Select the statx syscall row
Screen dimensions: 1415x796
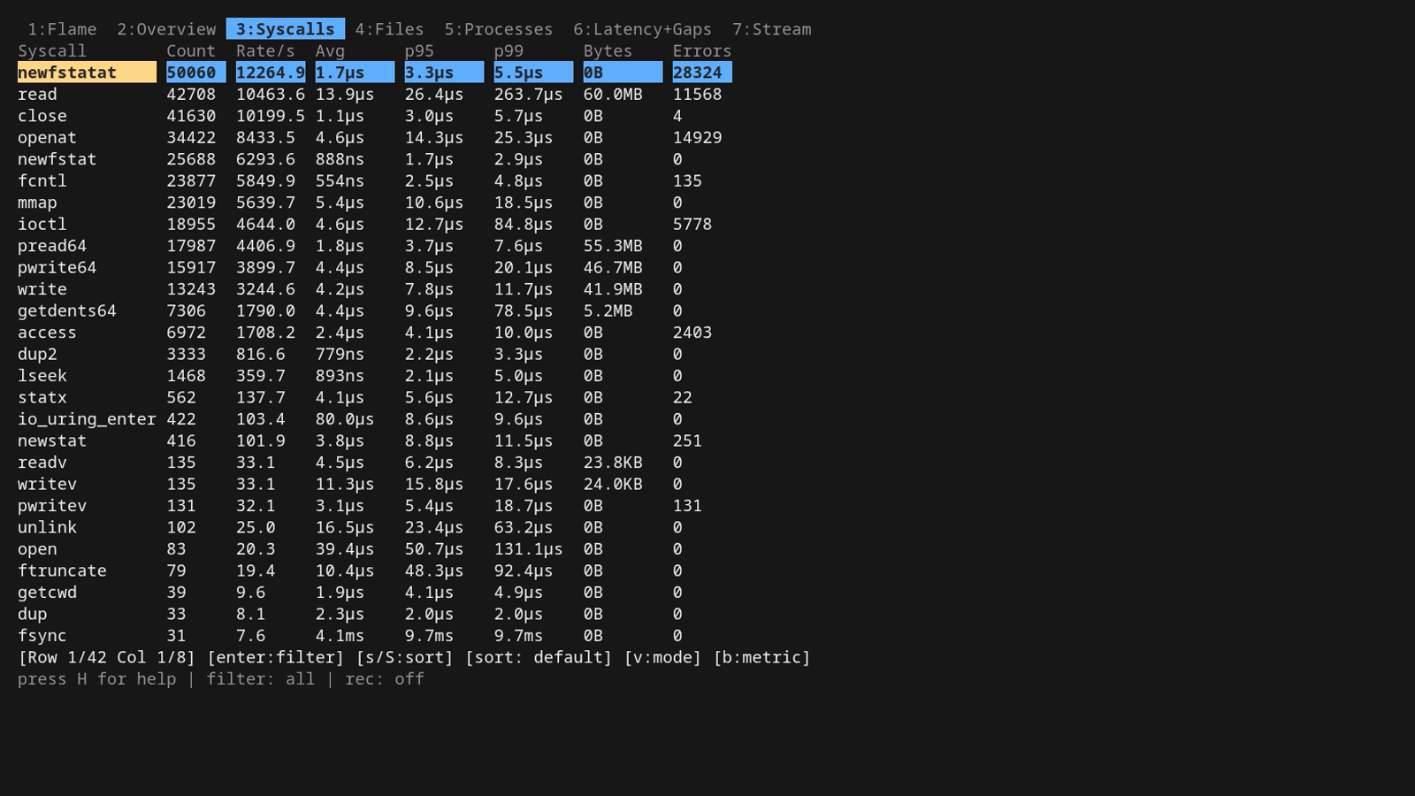[x=375, y=398]
